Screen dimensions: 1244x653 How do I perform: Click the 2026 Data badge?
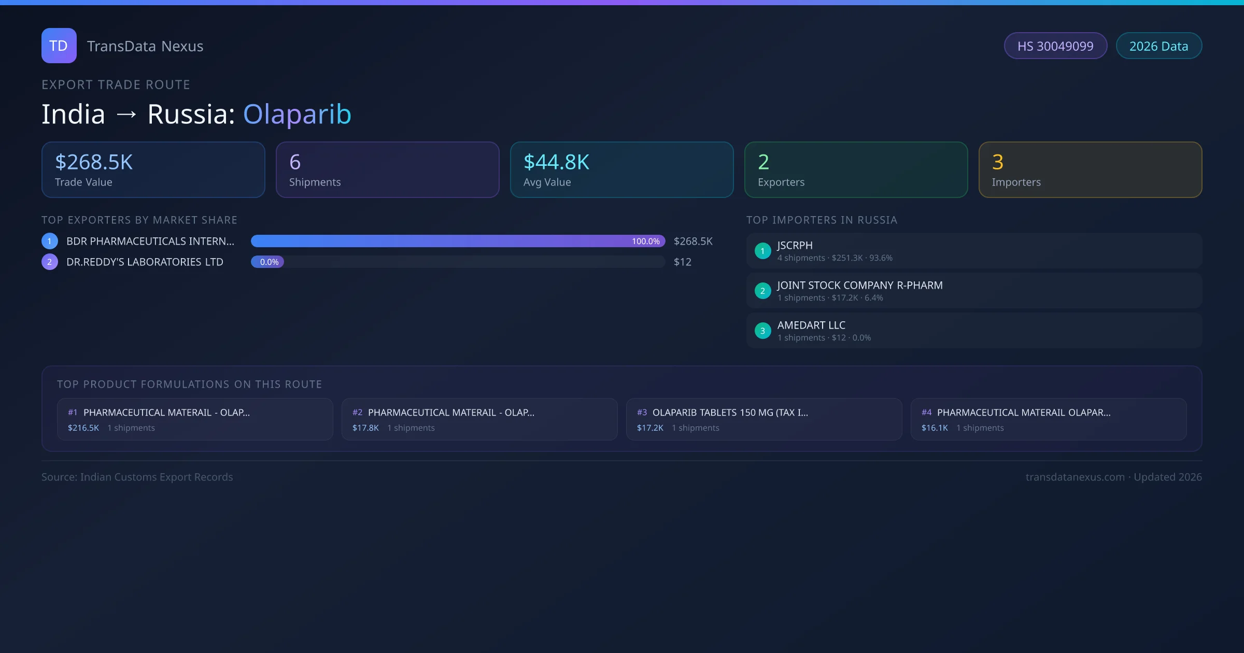click(1158, 46)
